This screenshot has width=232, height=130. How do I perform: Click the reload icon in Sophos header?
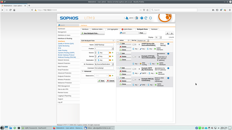pos(146,18)
